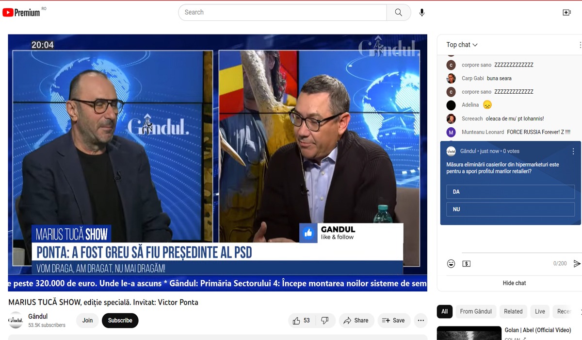
Task: Click '53.5K subscribers' text
Action: (x=47, y=325)
